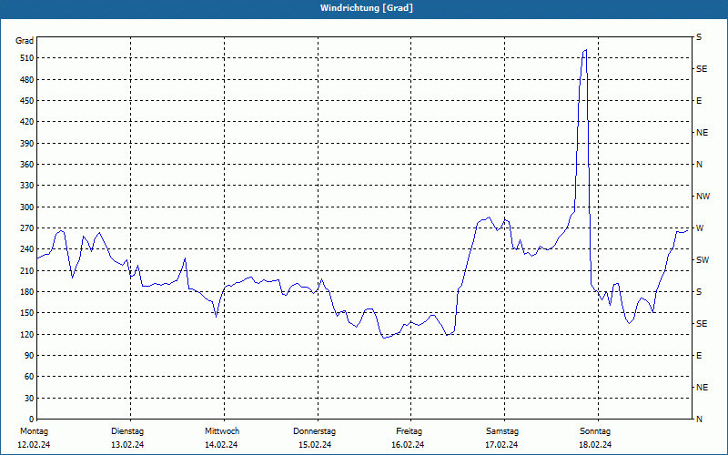The height and width of the screenshot is (455, 728).
Task: Click the Dienstag 13.02.24 date label
Action: (x=127, y=438)
